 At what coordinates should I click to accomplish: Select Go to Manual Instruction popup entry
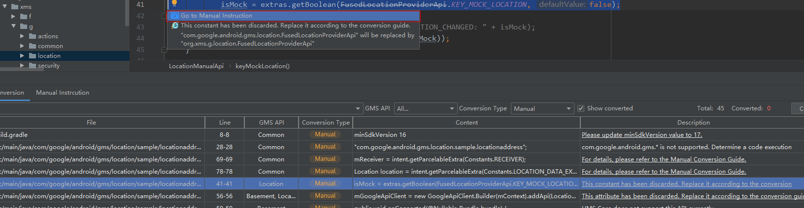click(x=293, y=16)
